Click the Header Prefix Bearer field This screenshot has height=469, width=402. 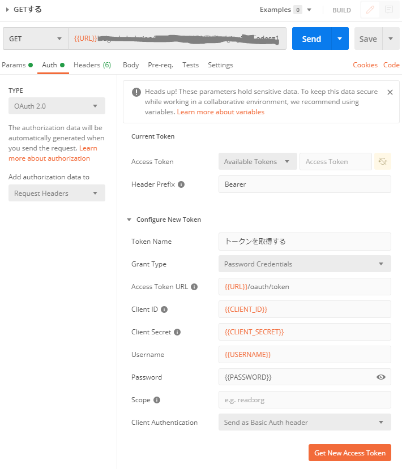tap(305, 184)
